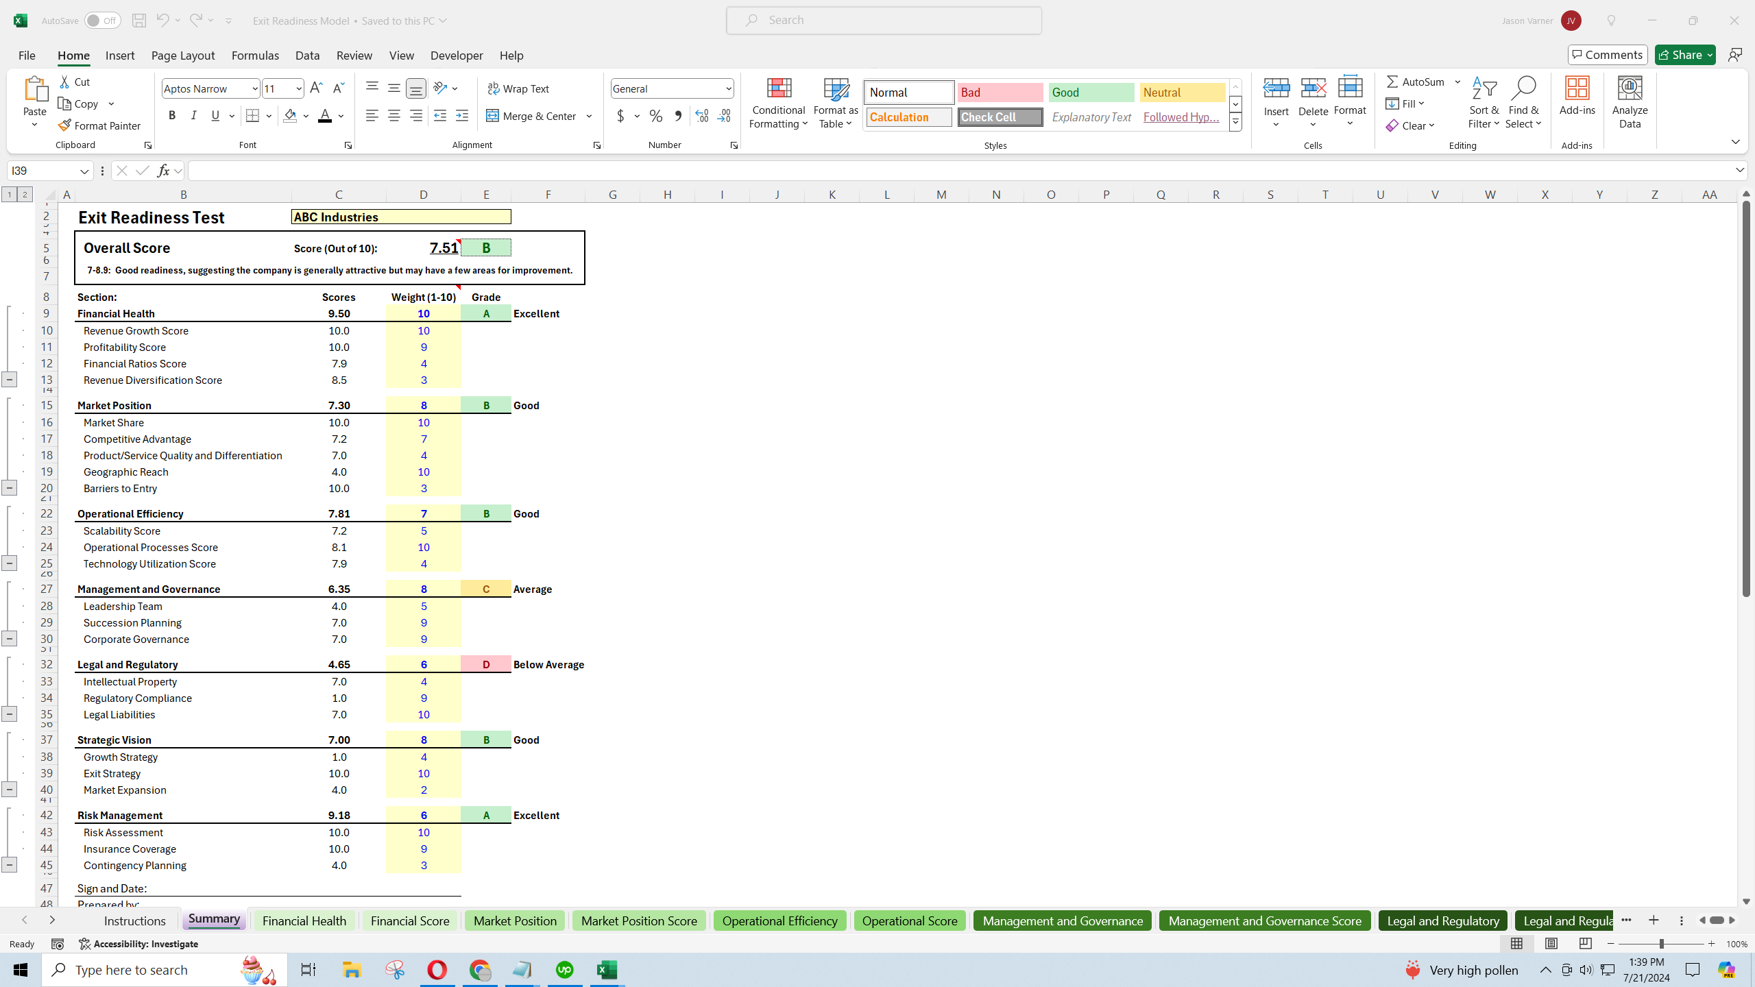This screenshot has width=1755, height=987.
Task: Open the Formulas ribbon tab
Action: (x=255, y=55)
